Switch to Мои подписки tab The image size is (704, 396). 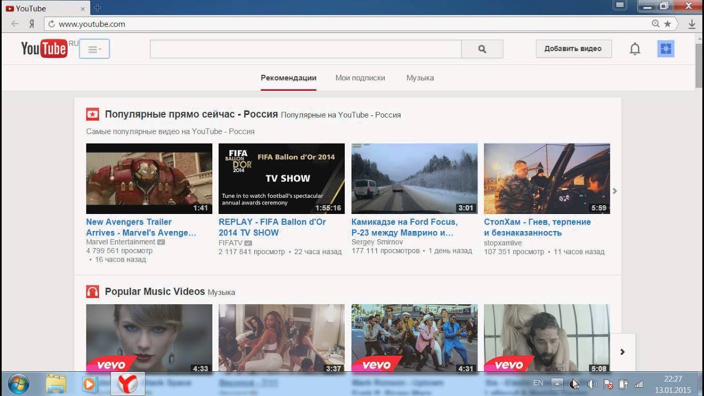pos(360,78)
